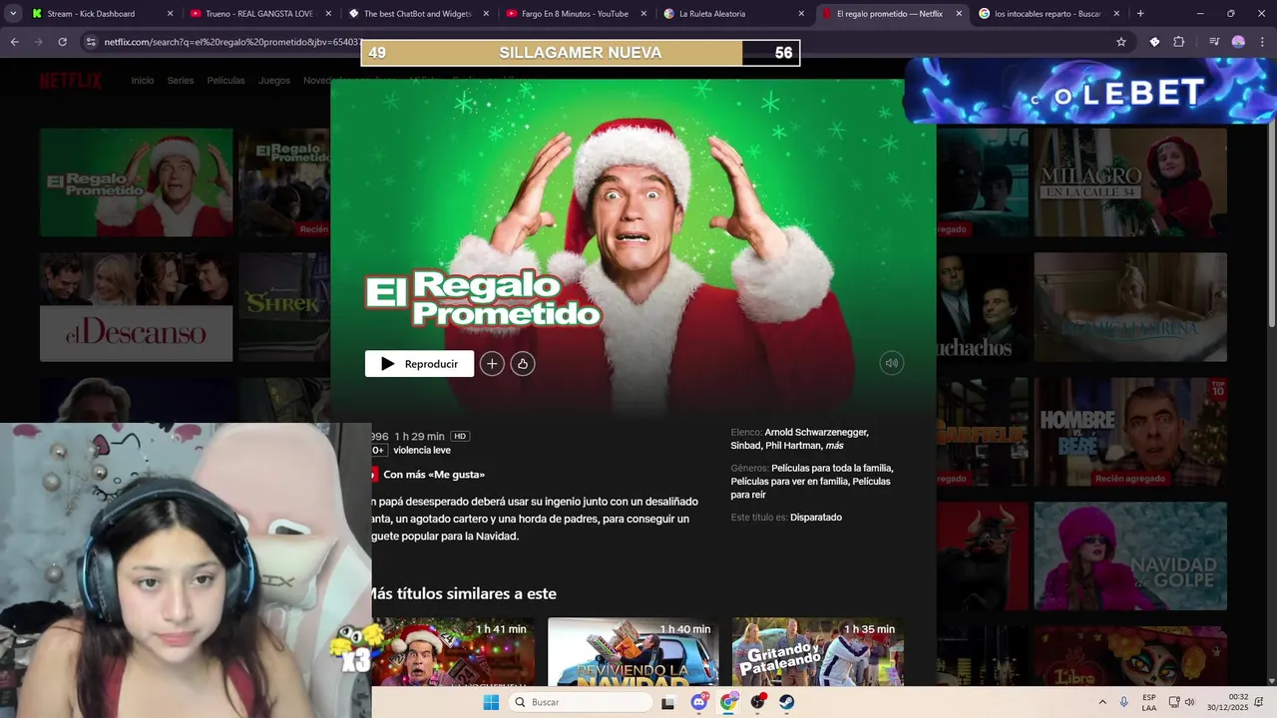
Task: Open the Chrome profile avatar
Action: pos(1238,42)
